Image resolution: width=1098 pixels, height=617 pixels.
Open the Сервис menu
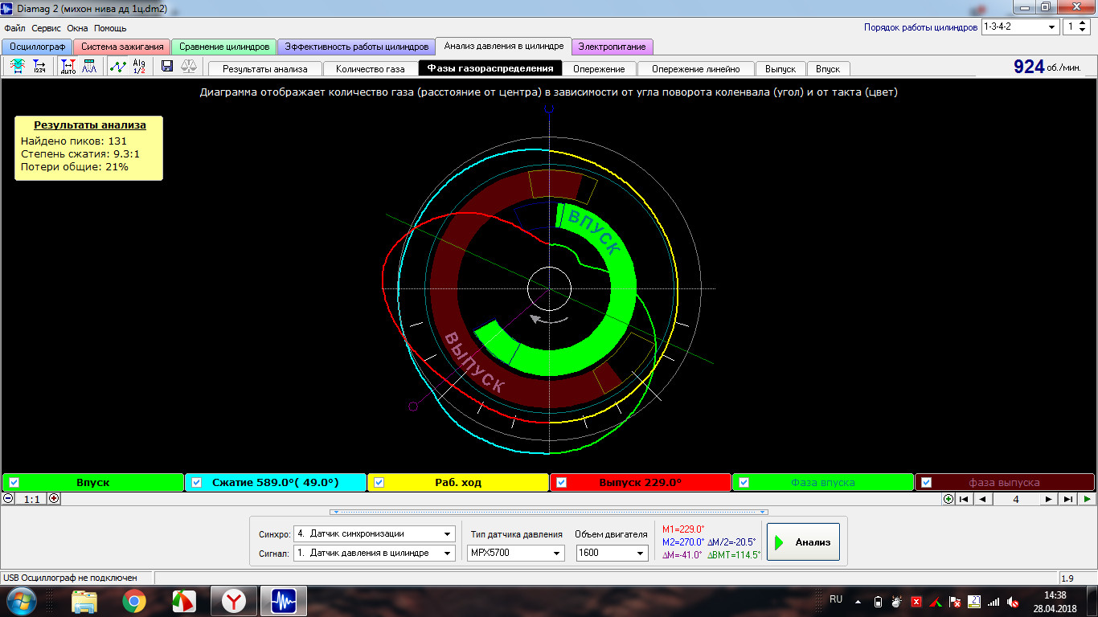click(47, 28)
